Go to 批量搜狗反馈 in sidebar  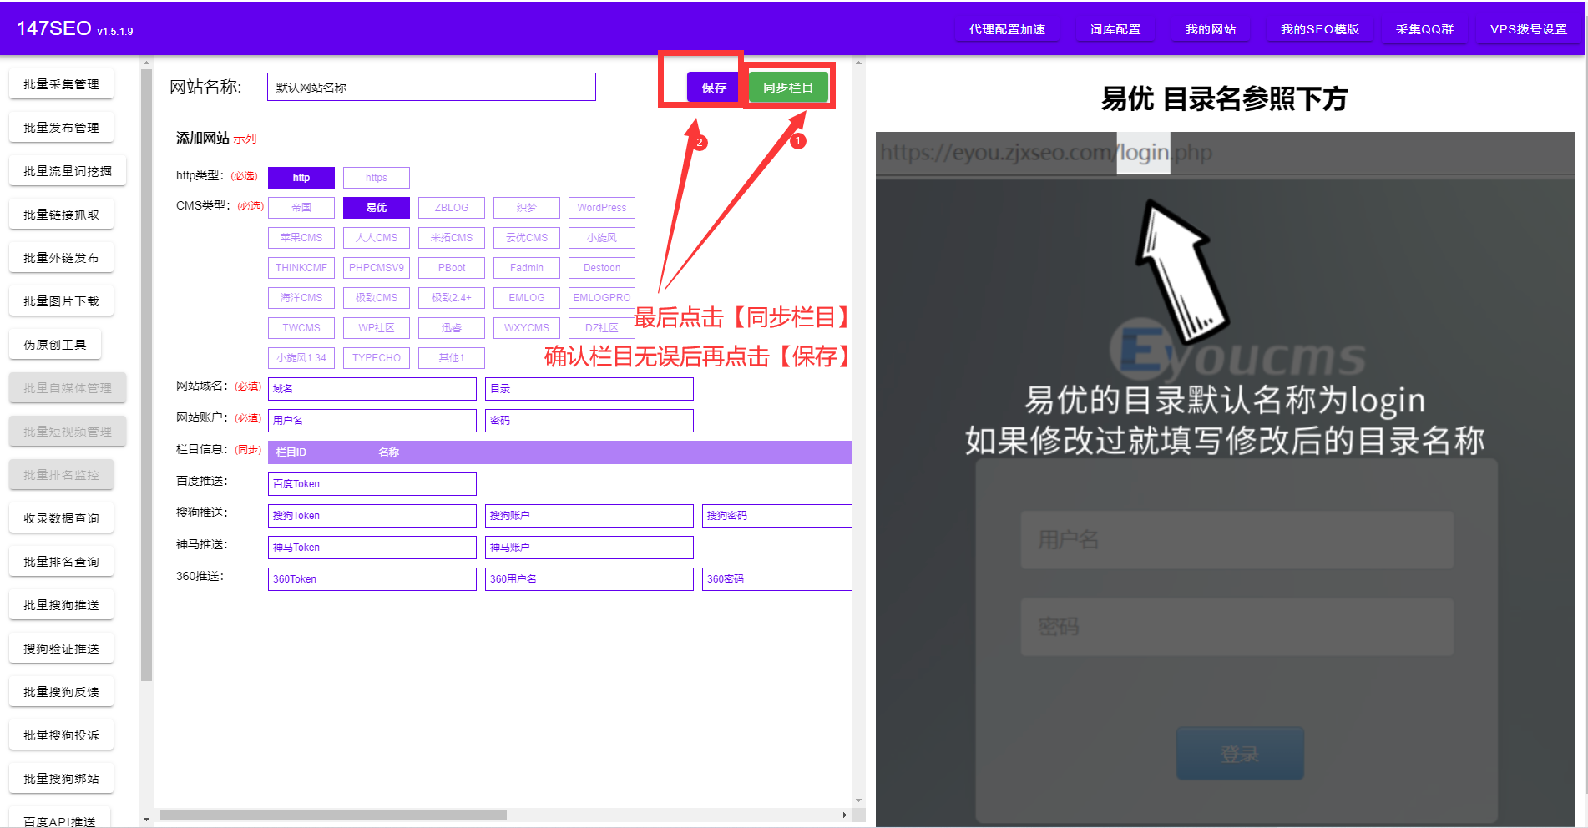pyautogui.click(x=61, y=692)
